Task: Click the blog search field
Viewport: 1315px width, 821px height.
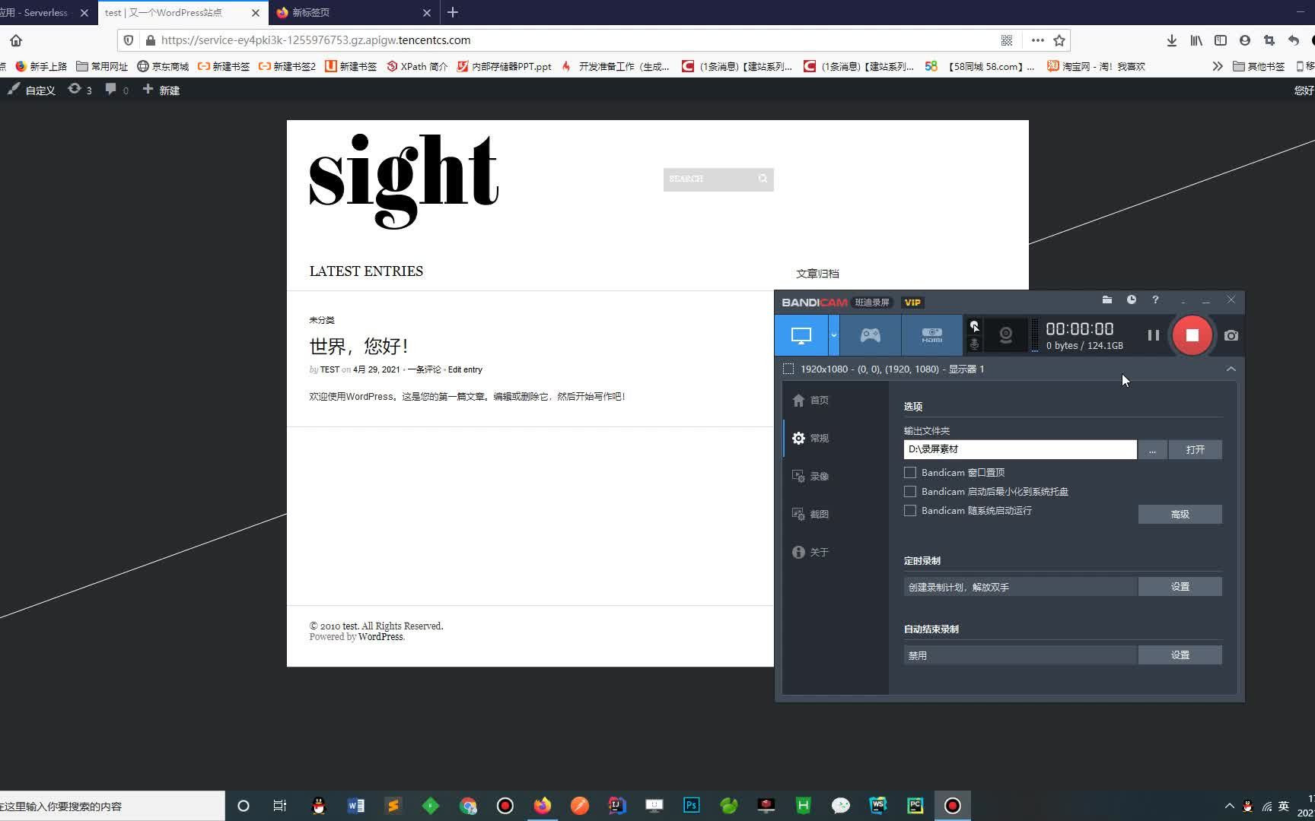Action: pyautogui.click(x=709, y=179)
